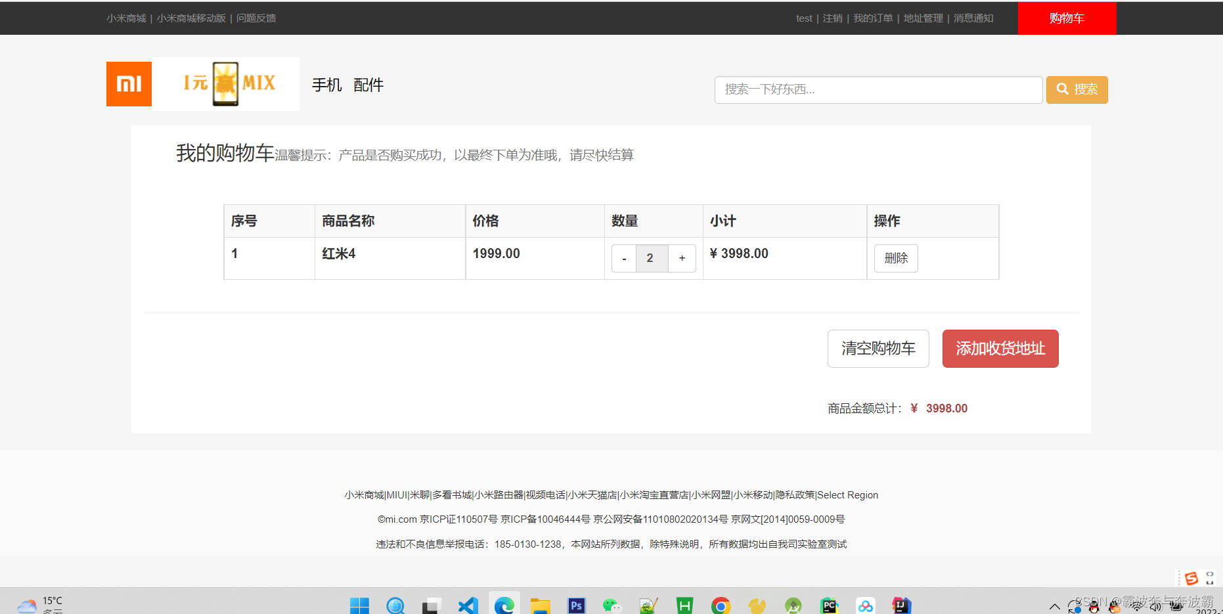Open the footer 小米天猫店 link
This screenshot has width=1223, height=614.
(592, 495)
